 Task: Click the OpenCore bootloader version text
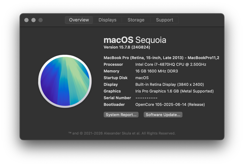coord(170,104)
